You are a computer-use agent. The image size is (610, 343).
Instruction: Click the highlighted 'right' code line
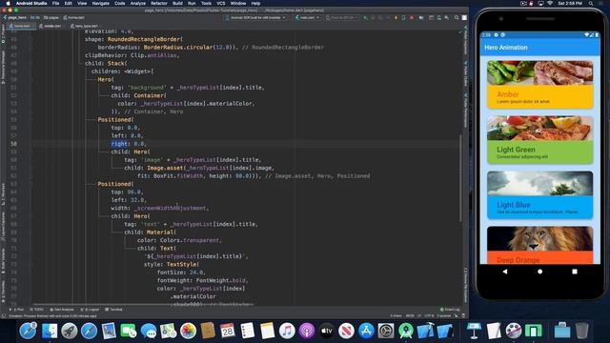(x=129, y=144)
